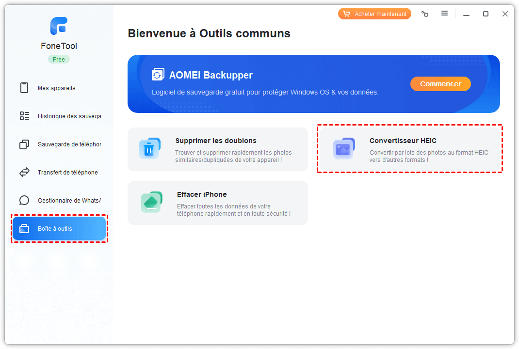The width and height of the screenshot is (519, 349).
Task: Select the Convertisseur HEIC title
Action: coord(403,141)
